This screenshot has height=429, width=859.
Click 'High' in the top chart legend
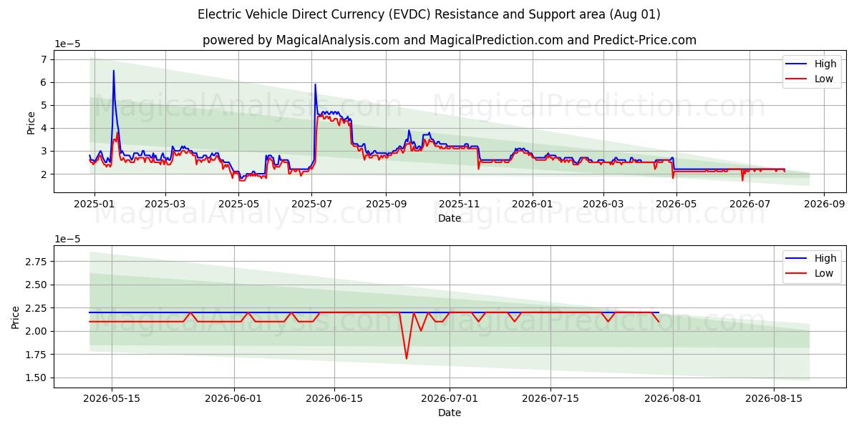coord(825,64)
